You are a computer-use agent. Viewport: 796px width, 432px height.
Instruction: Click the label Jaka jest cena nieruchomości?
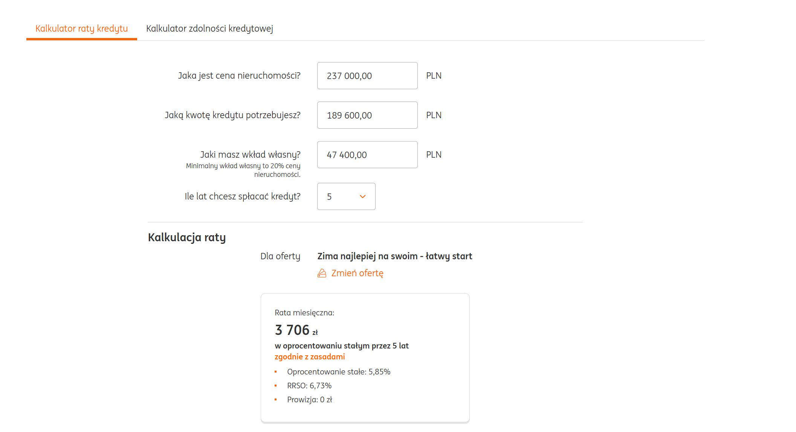tap(239, 76)
